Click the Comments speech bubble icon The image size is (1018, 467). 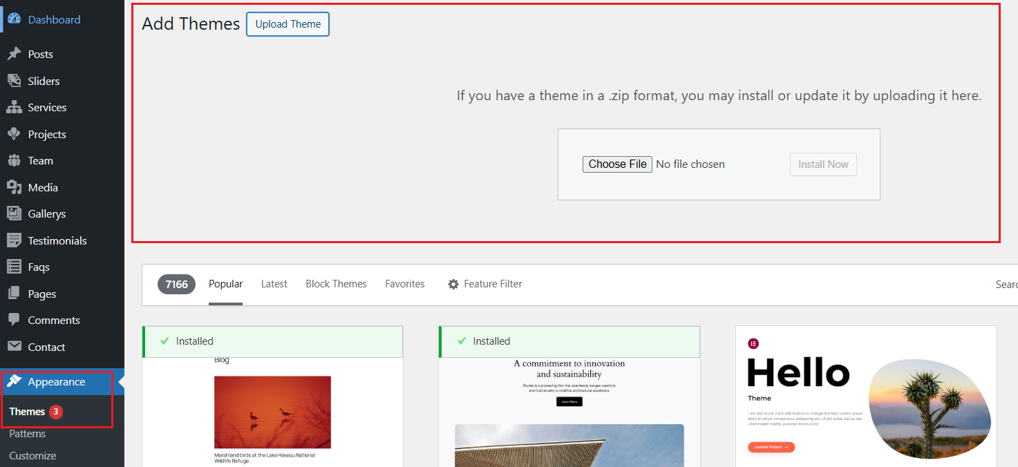point(14,320)
